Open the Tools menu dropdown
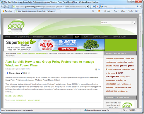This screenshot has width=144, height=114. tap(131, 11)
